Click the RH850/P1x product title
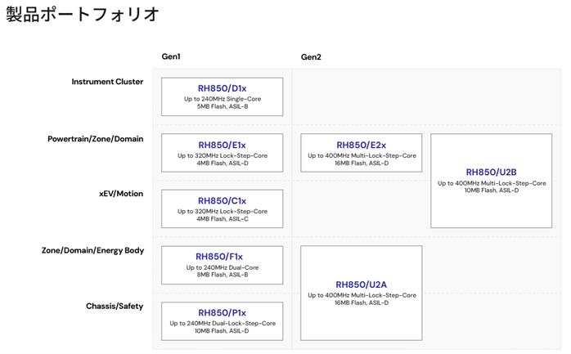This screenshot has width=571, height=354. tap(222, 312)
